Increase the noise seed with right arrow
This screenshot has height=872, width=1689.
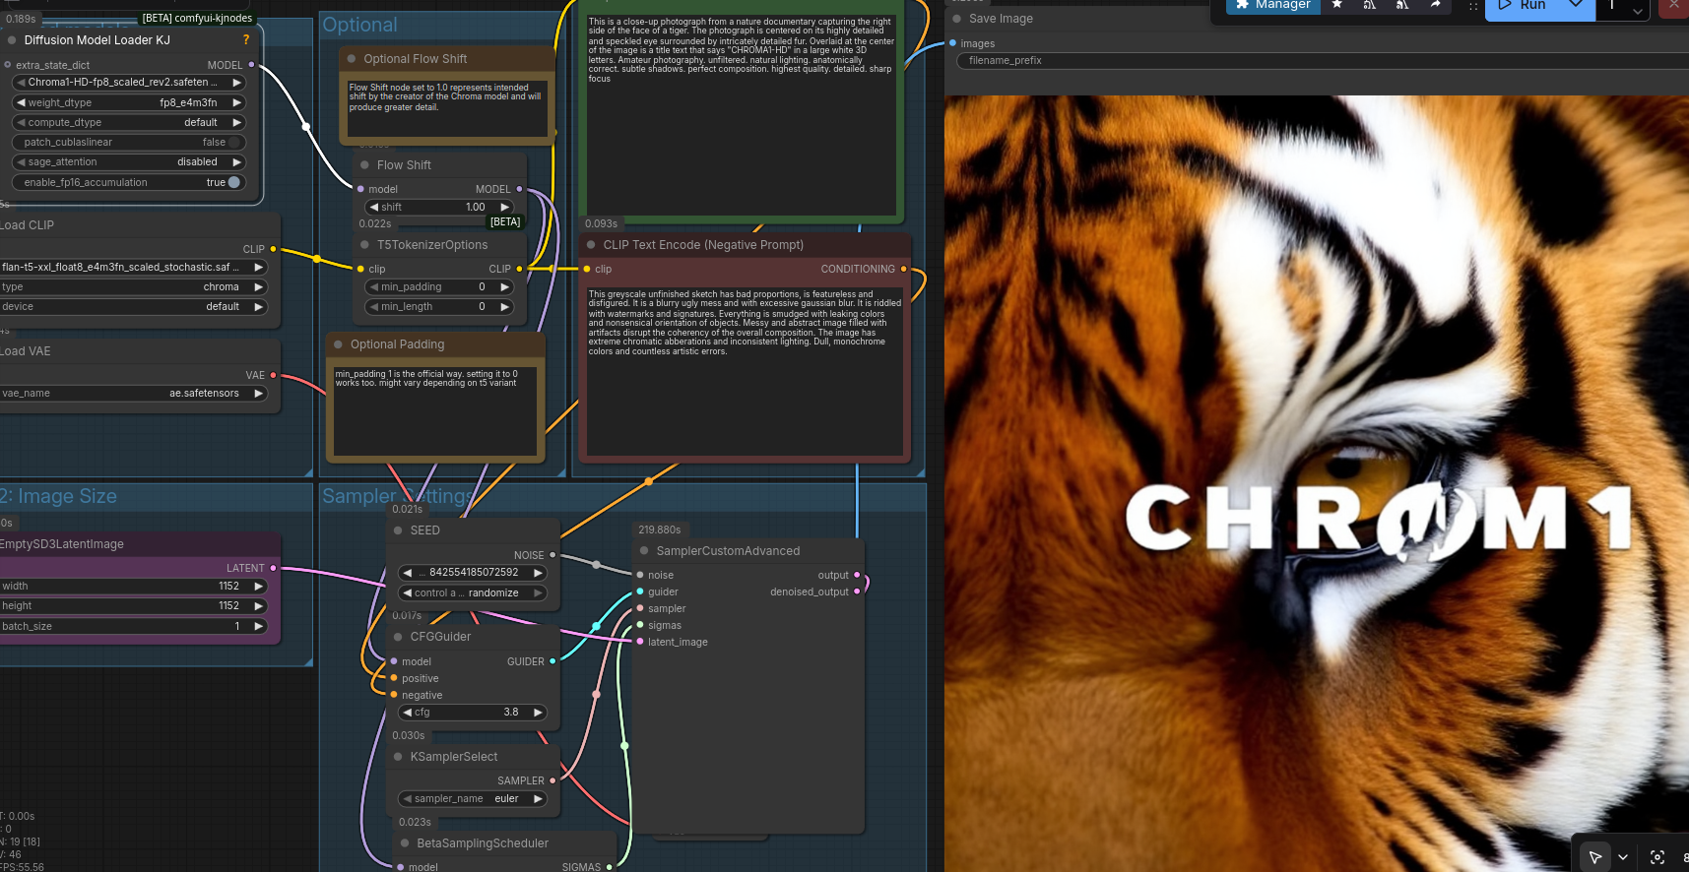pyautogui.click(x=538, y=573)
